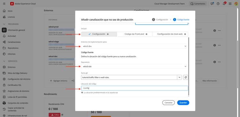240x117 pixels.
Task: Open Listas de IP permitidas
Action: (x=17, y=97)
